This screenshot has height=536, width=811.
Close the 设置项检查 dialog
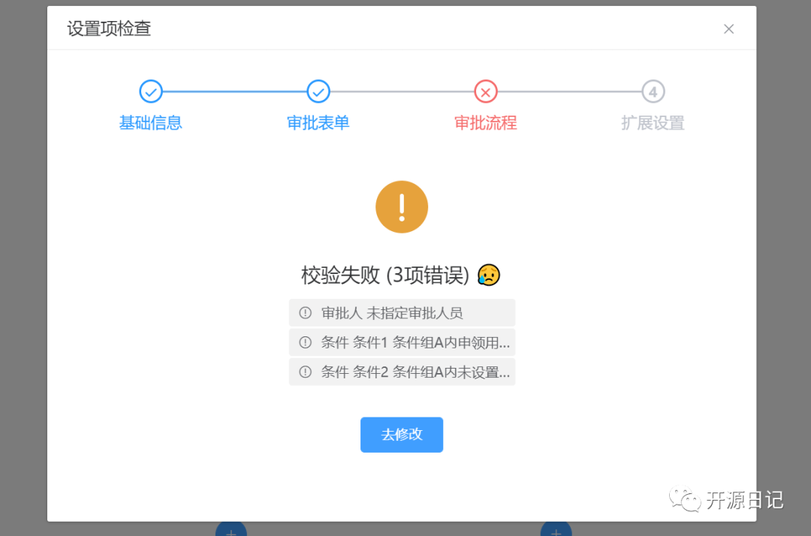(728, 29)
